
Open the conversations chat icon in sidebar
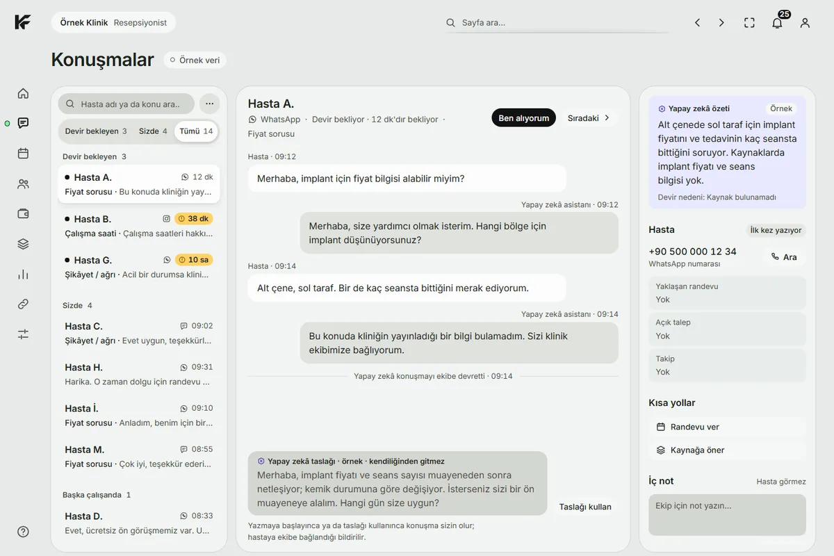[23, 123]
